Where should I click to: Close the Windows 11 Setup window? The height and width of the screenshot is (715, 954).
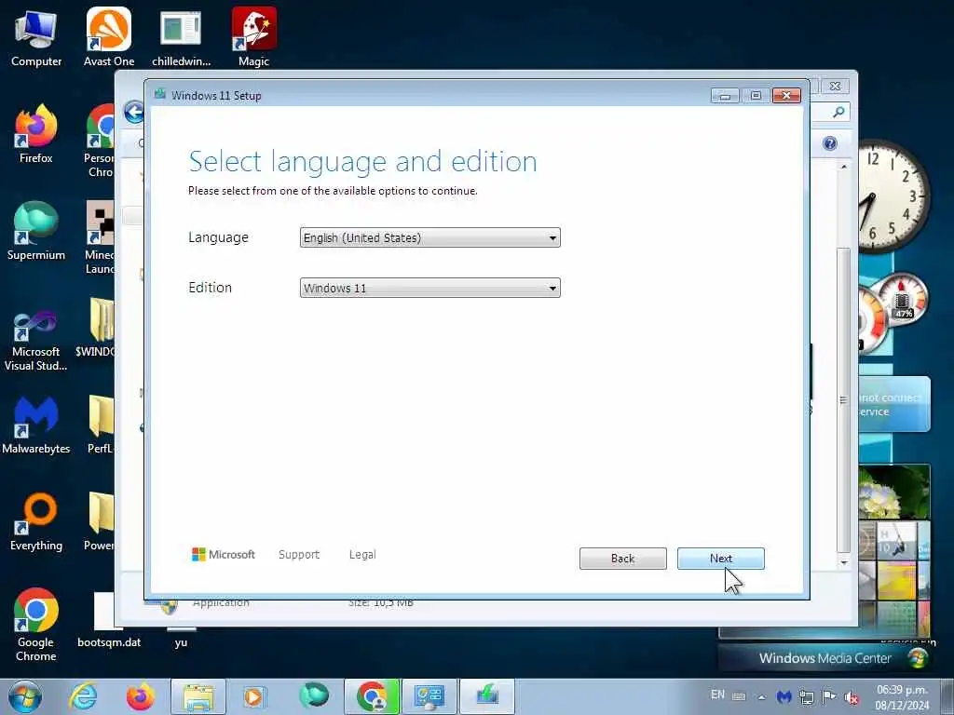coord(786,96)
